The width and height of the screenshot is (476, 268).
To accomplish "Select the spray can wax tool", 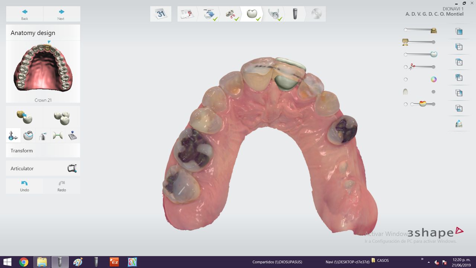I will pos(43,136).
